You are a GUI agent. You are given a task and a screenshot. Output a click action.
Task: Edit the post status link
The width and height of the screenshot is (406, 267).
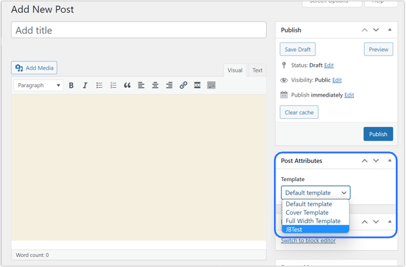[329, 65]
